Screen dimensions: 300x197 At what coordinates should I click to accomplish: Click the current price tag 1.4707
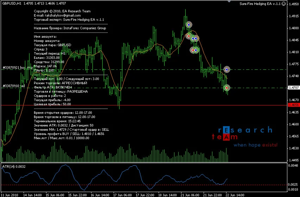(x=294, y=88)
